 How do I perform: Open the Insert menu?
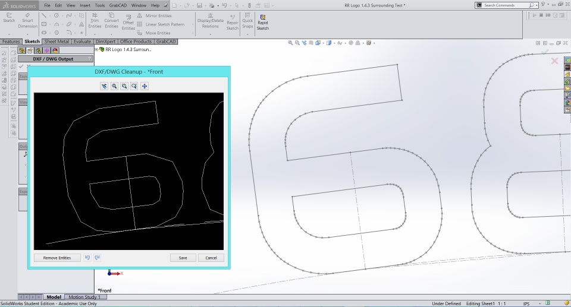click(85, 5)
